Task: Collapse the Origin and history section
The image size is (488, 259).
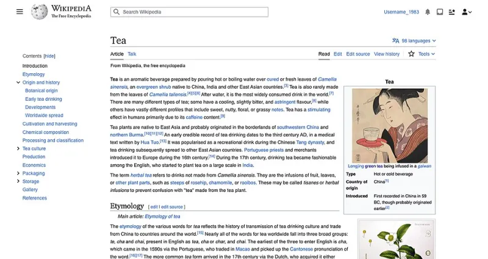Action: (x=18, y=82)
